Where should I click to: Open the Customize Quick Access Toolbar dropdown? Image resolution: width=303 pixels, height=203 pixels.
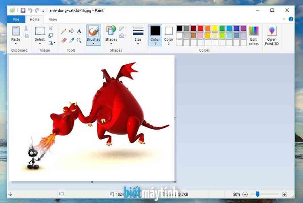[43, 11]
